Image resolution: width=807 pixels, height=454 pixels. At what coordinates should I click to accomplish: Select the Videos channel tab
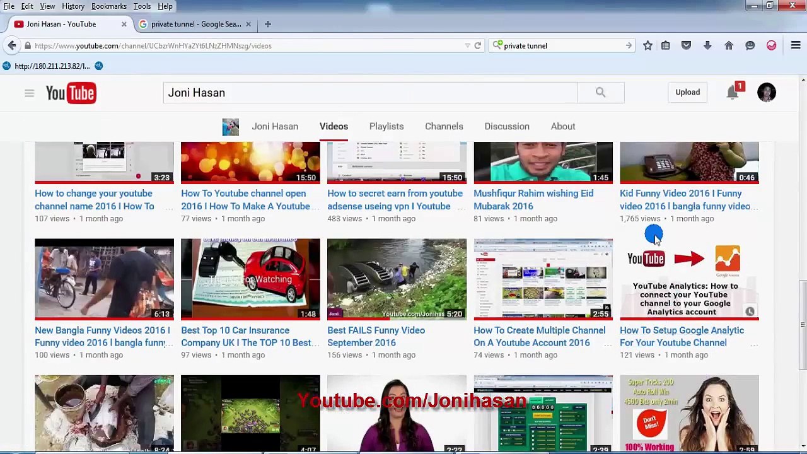(x=334, y=126)
